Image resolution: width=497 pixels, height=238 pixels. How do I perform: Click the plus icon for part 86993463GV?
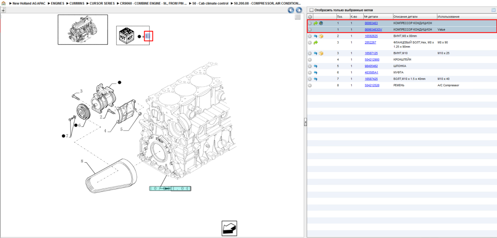point(310,29)
